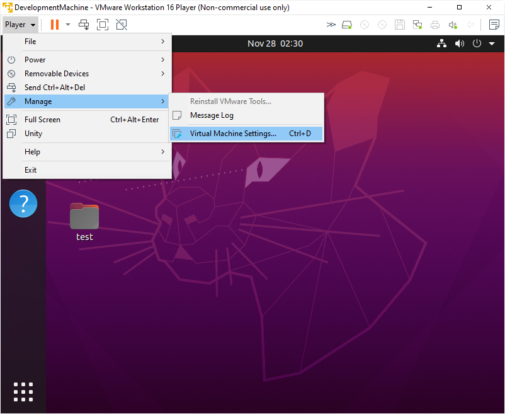The width and height of the screenshot is (505, 414).
Task: Click the Send Ctrl+Alt+Del toolbar icon
Action: point(84,25)
